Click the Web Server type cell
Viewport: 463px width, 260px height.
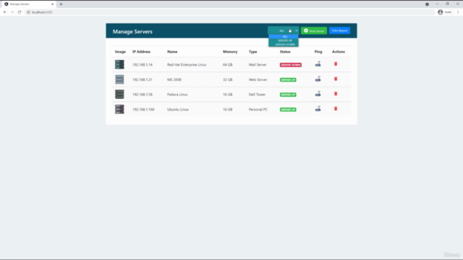click(x=258, y=79)
